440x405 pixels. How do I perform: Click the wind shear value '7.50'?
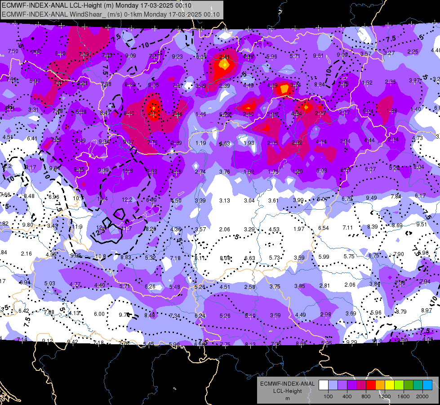coord(13,51)
